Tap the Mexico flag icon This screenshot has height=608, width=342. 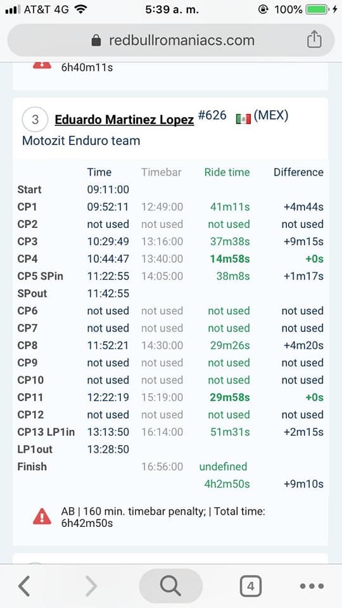[x=243, y=119]
